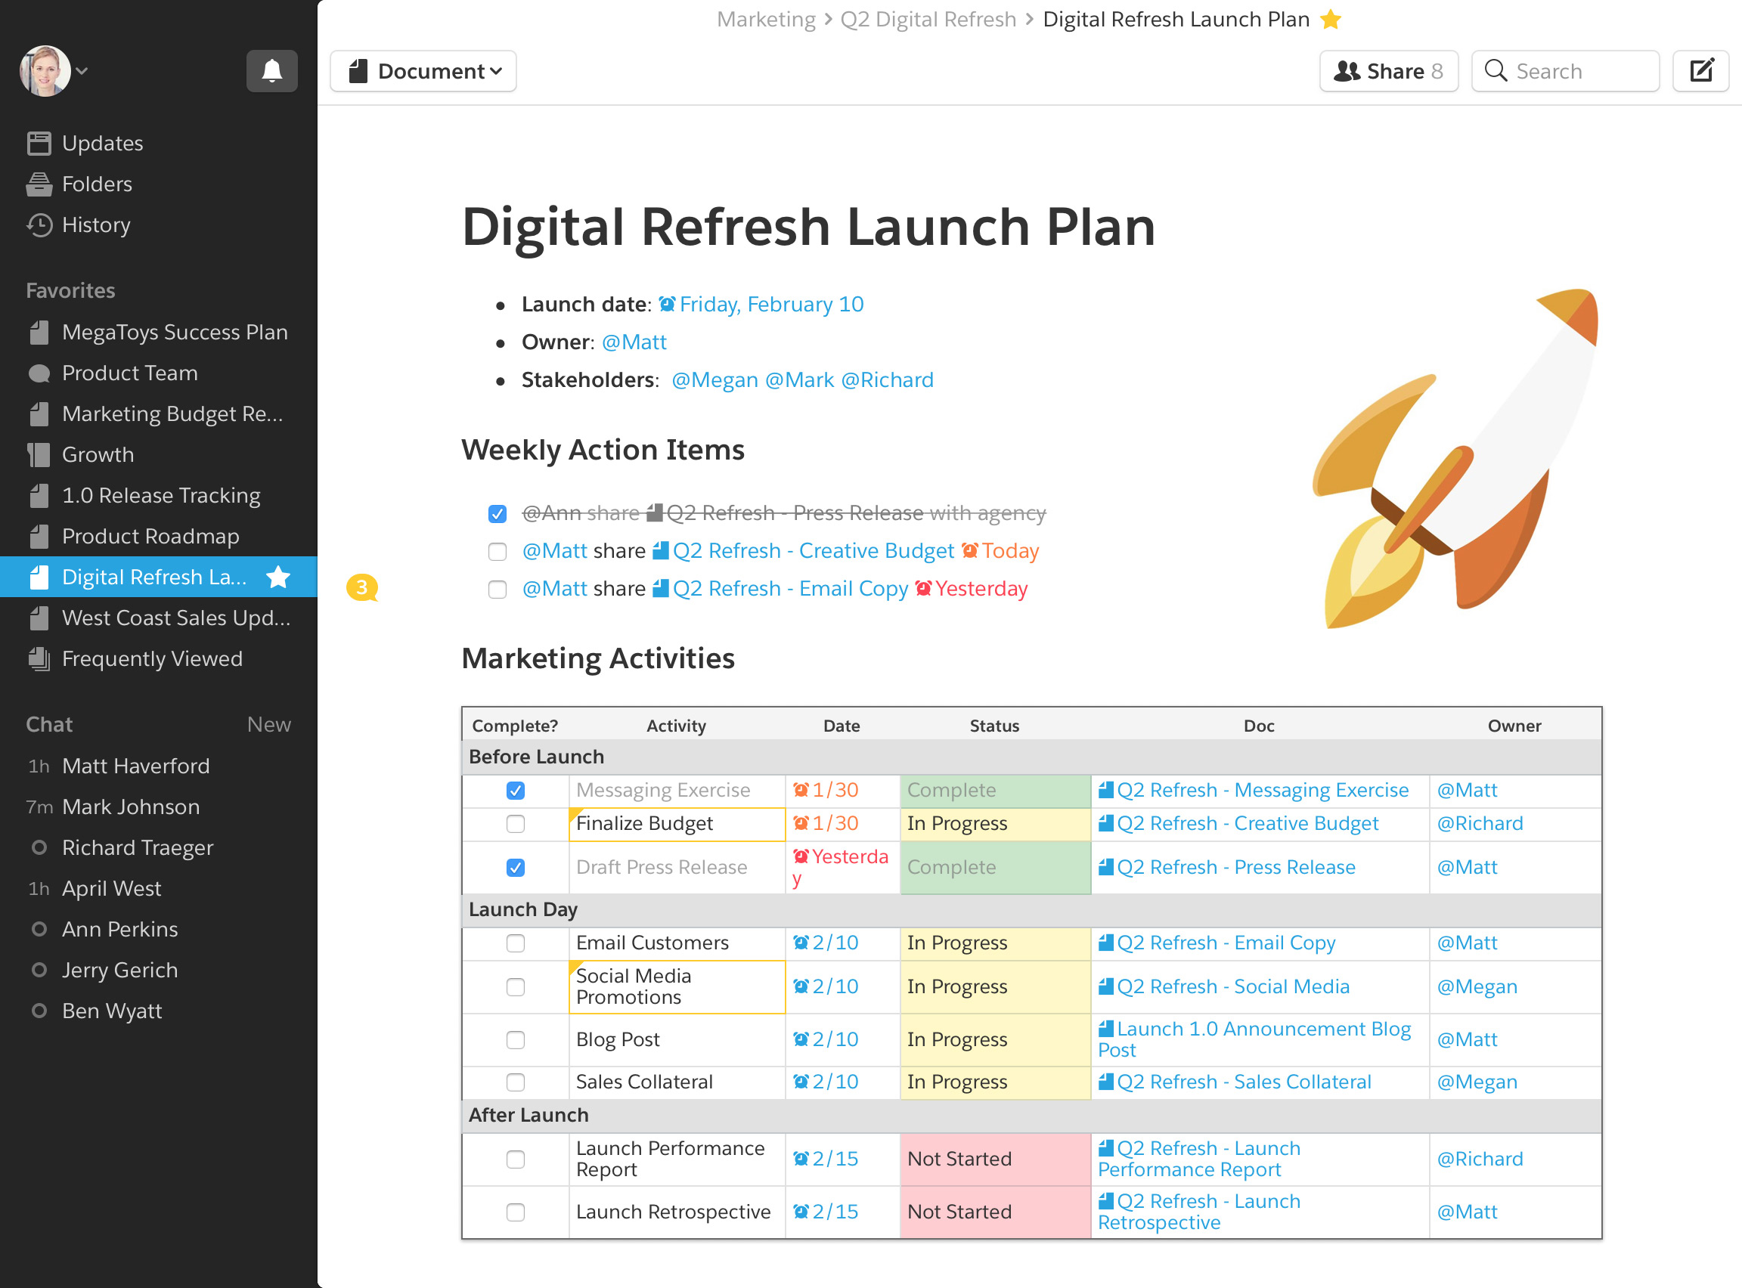The width and height of the screenshot is (1742, 1288).
Task: Open Updates from the sidebar icon
Action: coord(39,144)
